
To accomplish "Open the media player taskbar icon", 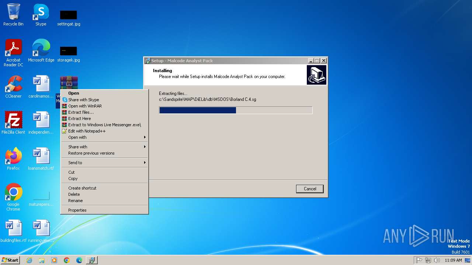I will click(x=54, y=260).
